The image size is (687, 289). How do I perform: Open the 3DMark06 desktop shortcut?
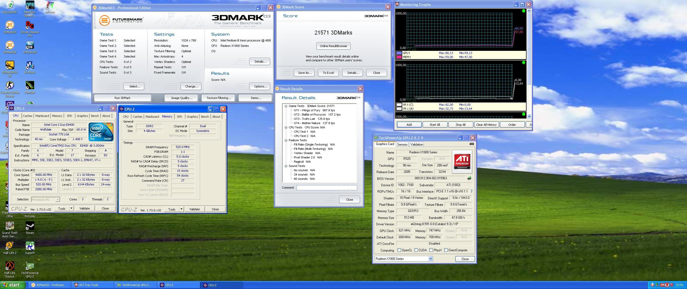(10, 47)
